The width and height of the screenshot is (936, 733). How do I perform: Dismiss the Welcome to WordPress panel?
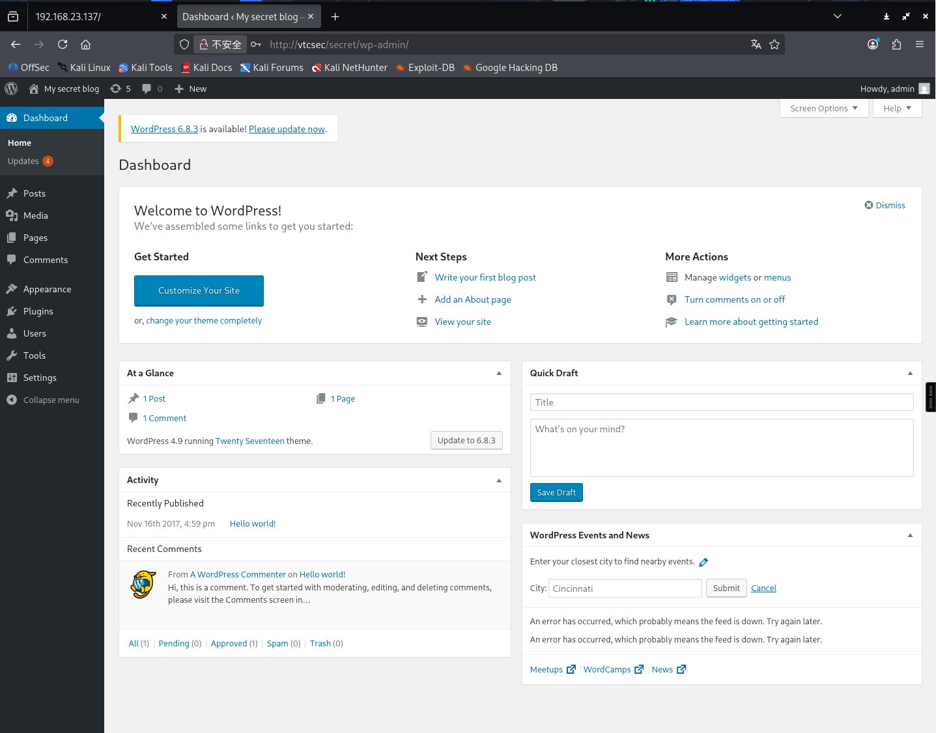click(885, 205)
